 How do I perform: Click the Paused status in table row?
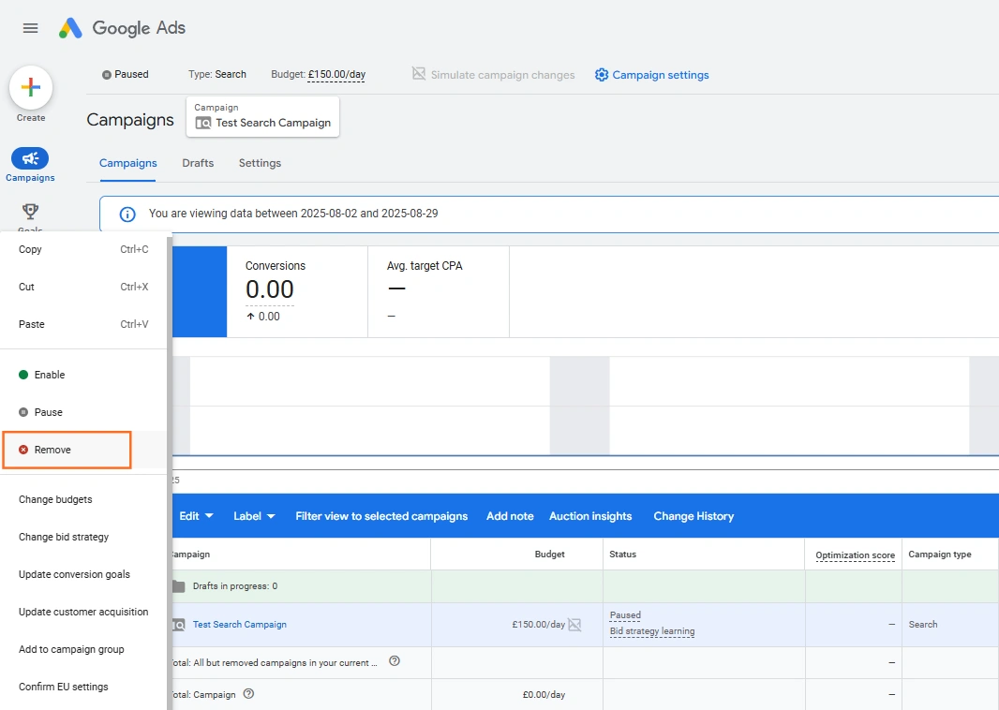tap(625, 615)
